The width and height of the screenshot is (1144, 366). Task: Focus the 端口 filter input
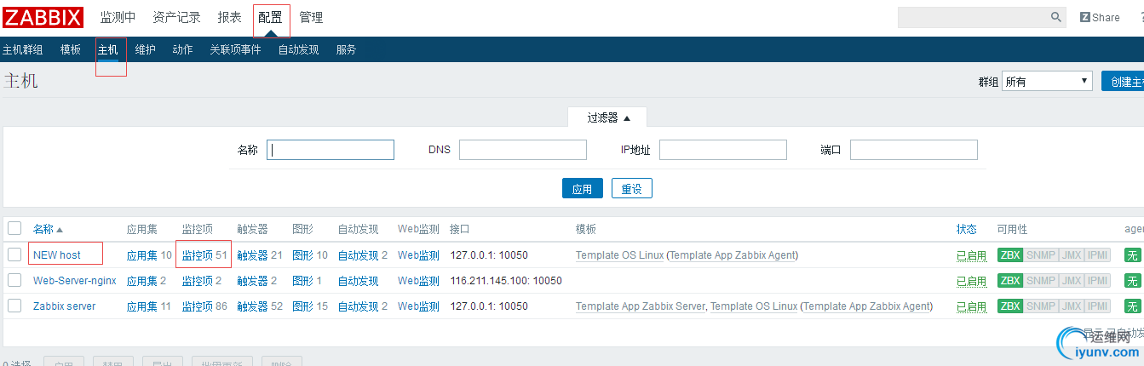914,150
